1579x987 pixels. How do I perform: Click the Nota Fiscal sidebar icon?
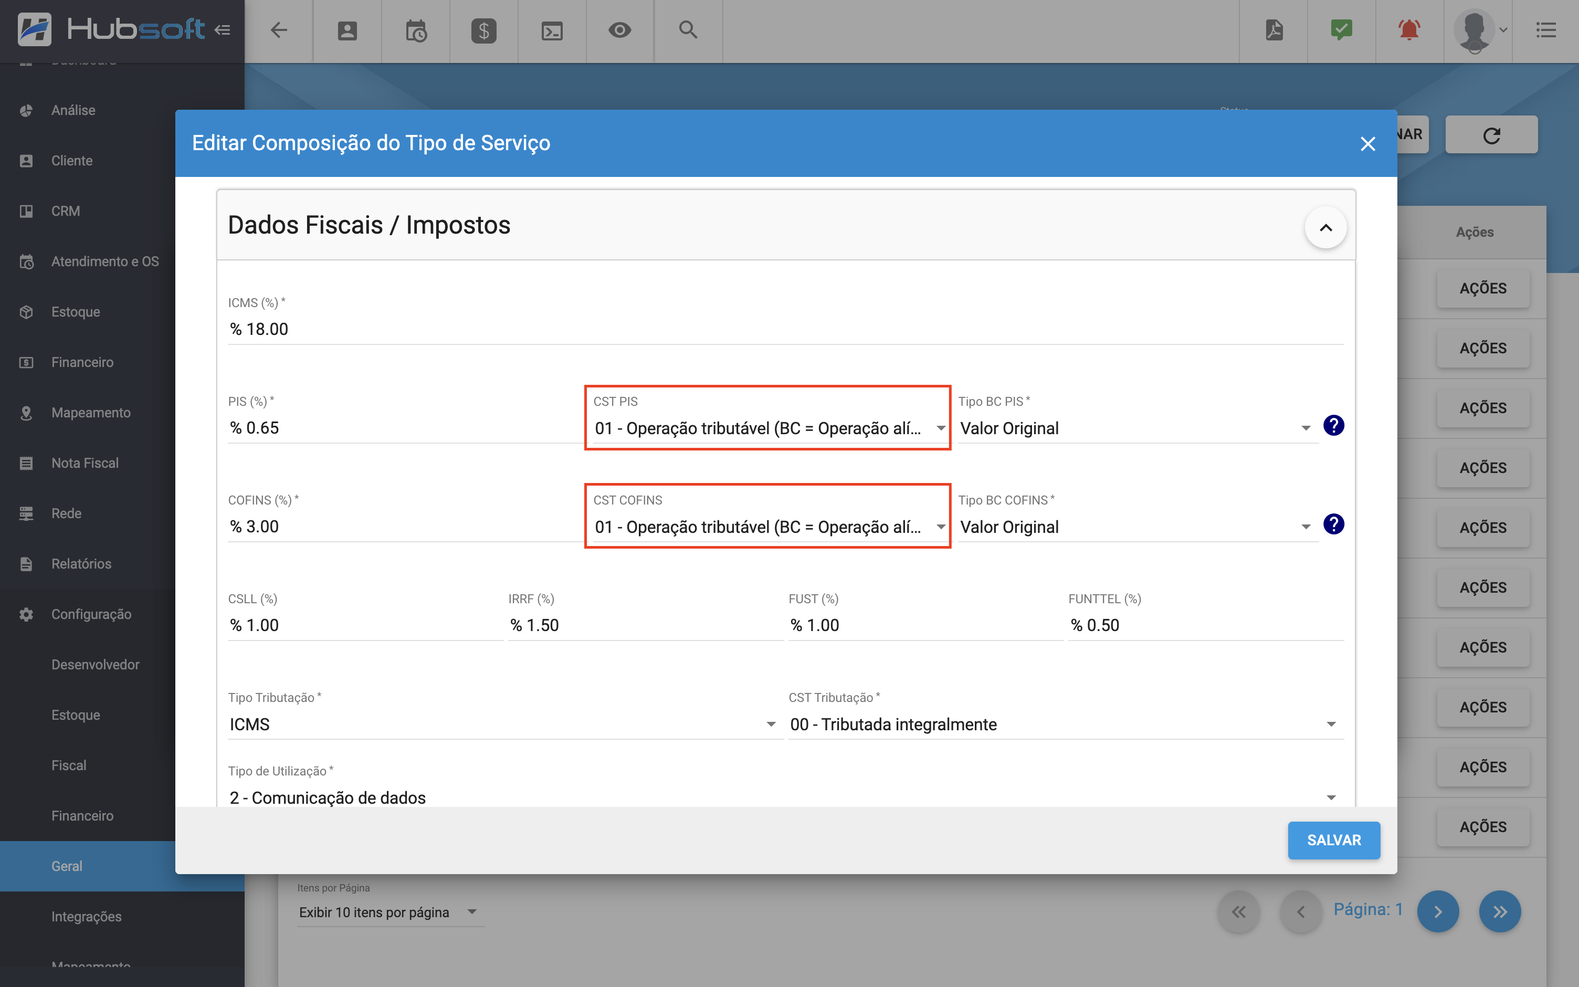tap(26, 464)
